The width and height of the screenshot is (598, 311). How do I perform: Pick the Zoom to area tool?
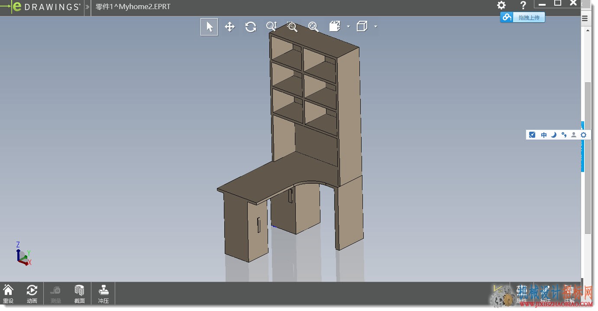[292, 27]
